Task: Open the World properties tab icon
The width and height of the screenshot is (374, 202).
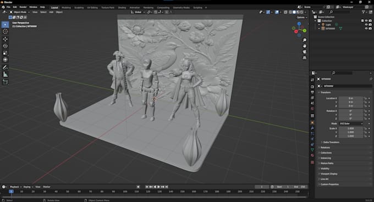Action: point(312,109)
